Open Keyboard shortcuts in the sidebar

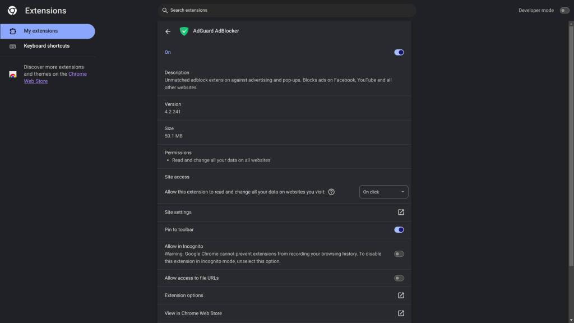pos(48,46)
